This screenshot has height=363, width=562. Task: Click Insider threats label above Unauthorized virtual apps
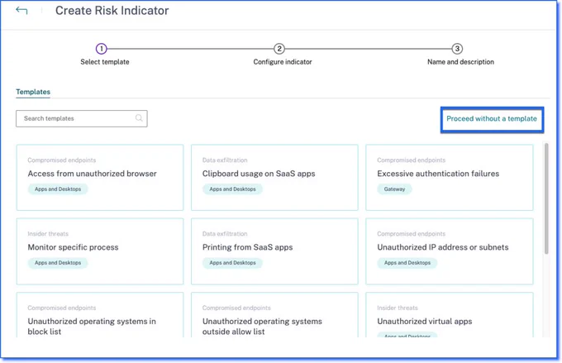tap(398, 308)
